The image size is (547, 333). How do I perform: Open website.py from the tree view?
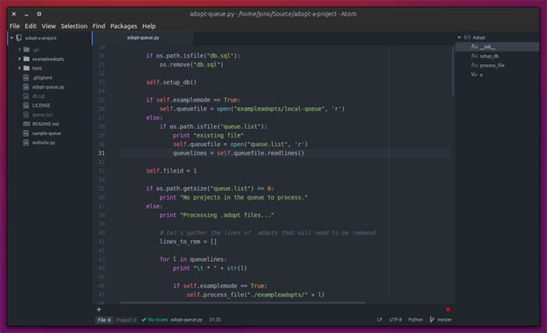[x=44, y=142]
